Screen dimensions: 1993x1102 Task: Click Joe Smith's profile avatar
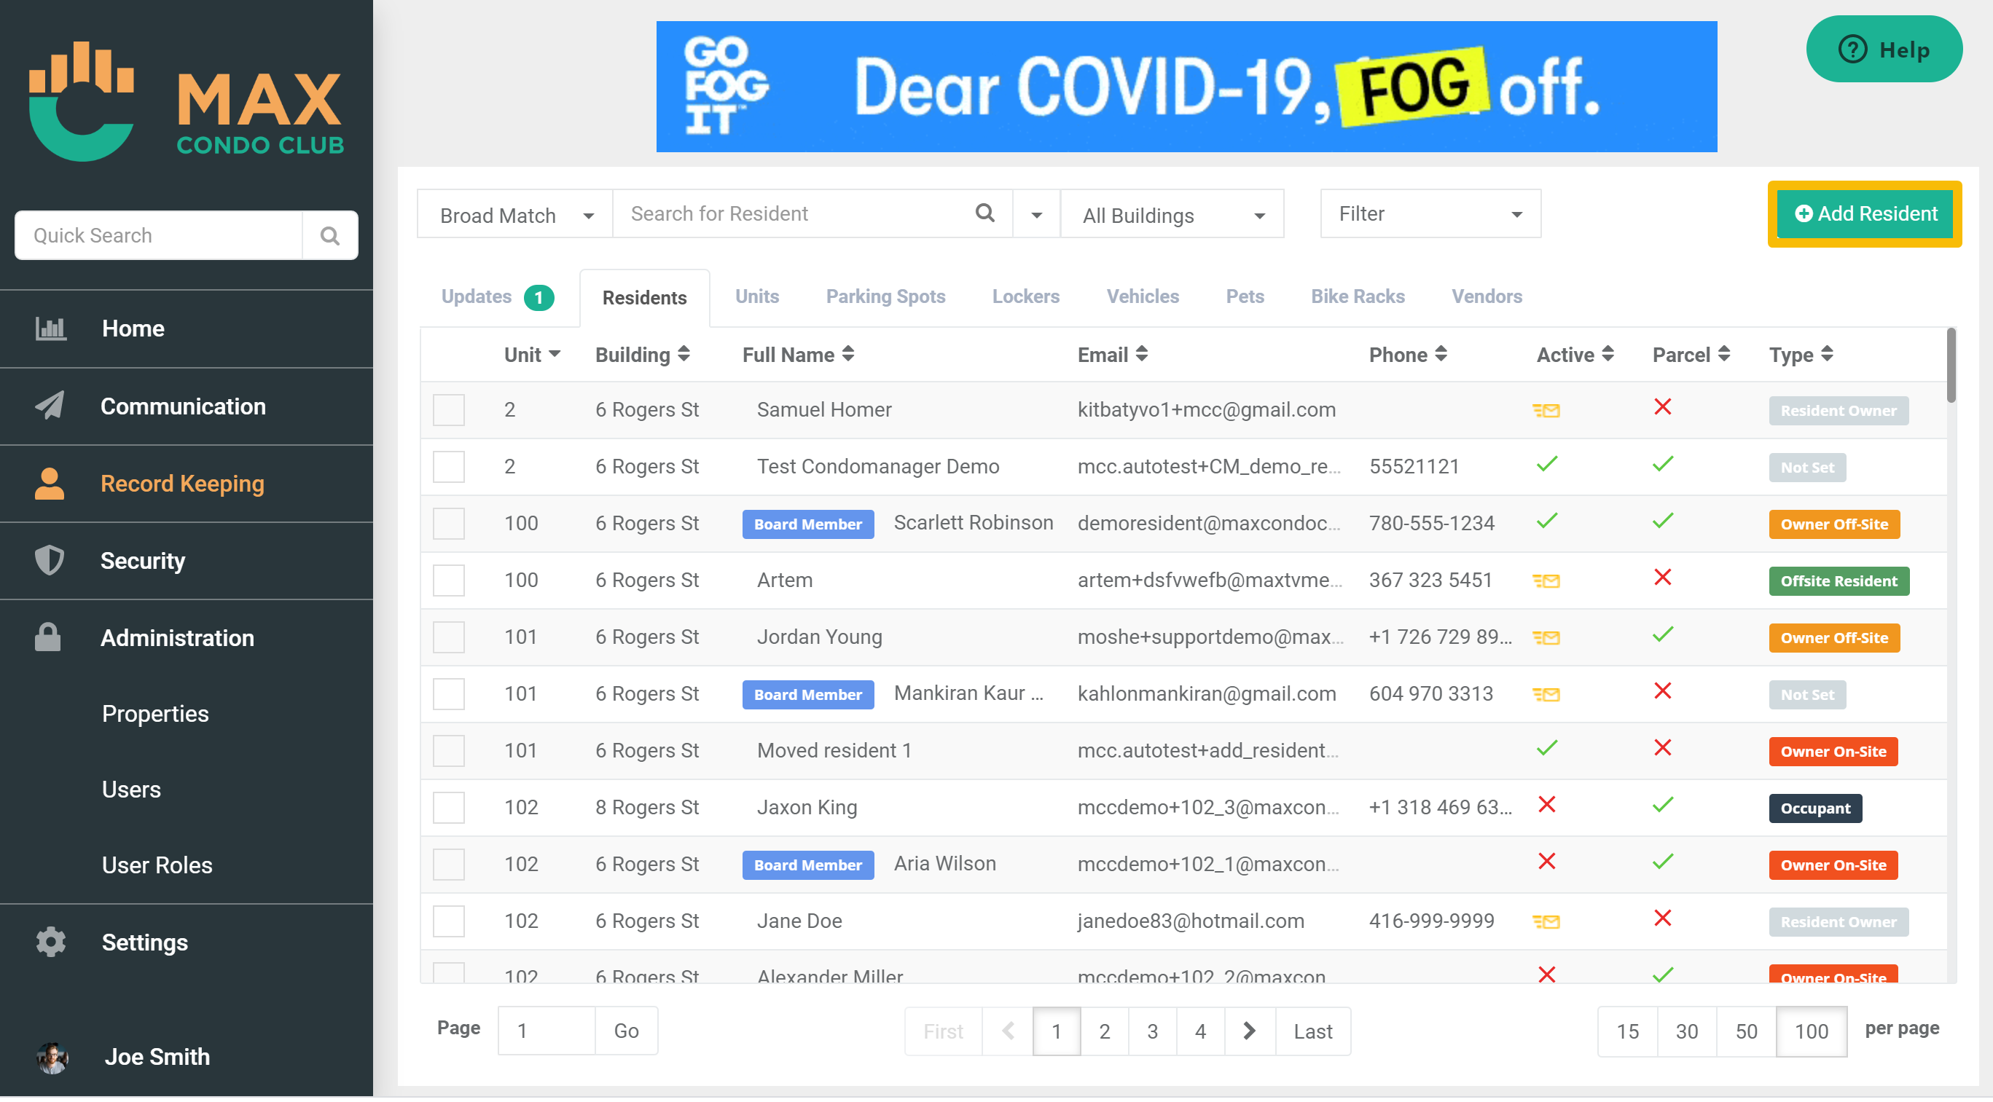point(52,1058)
